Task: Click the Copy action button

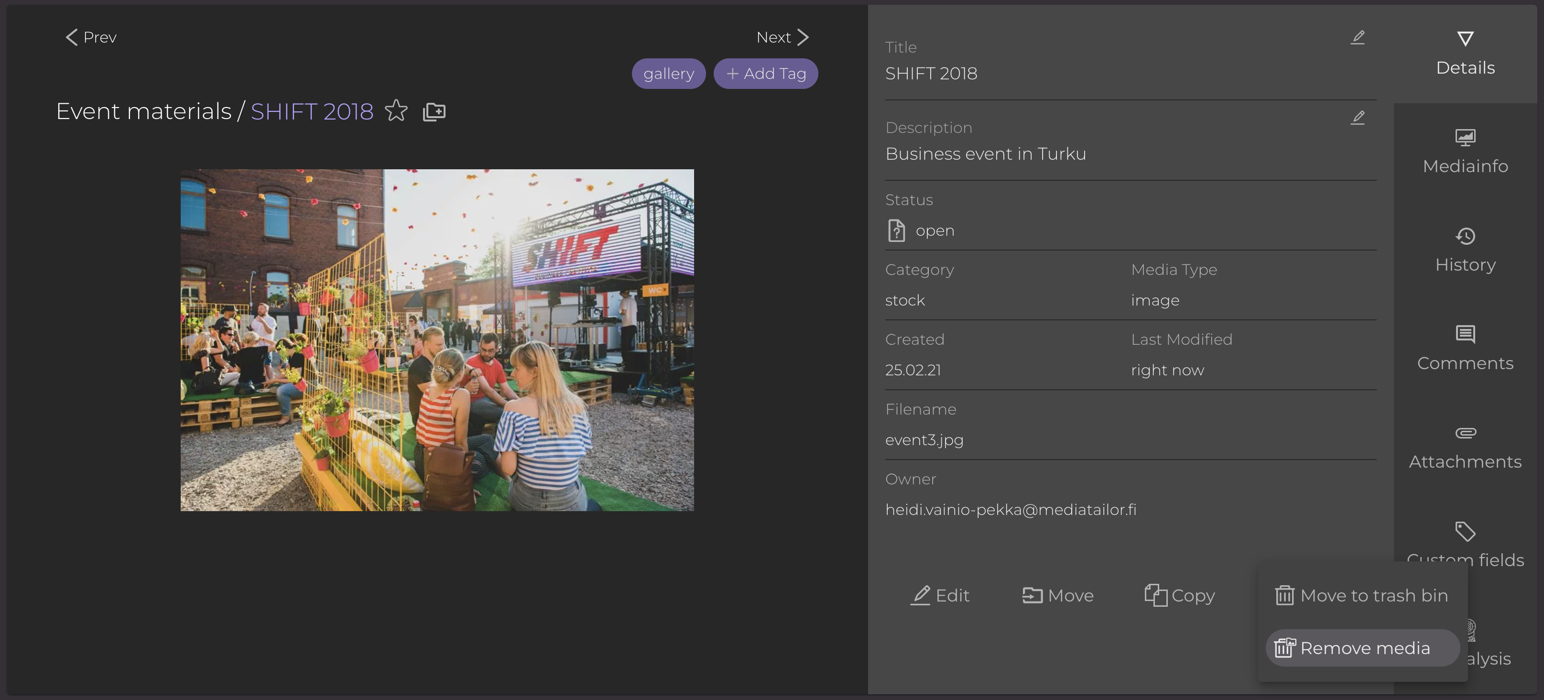Action: (1179, 595)
